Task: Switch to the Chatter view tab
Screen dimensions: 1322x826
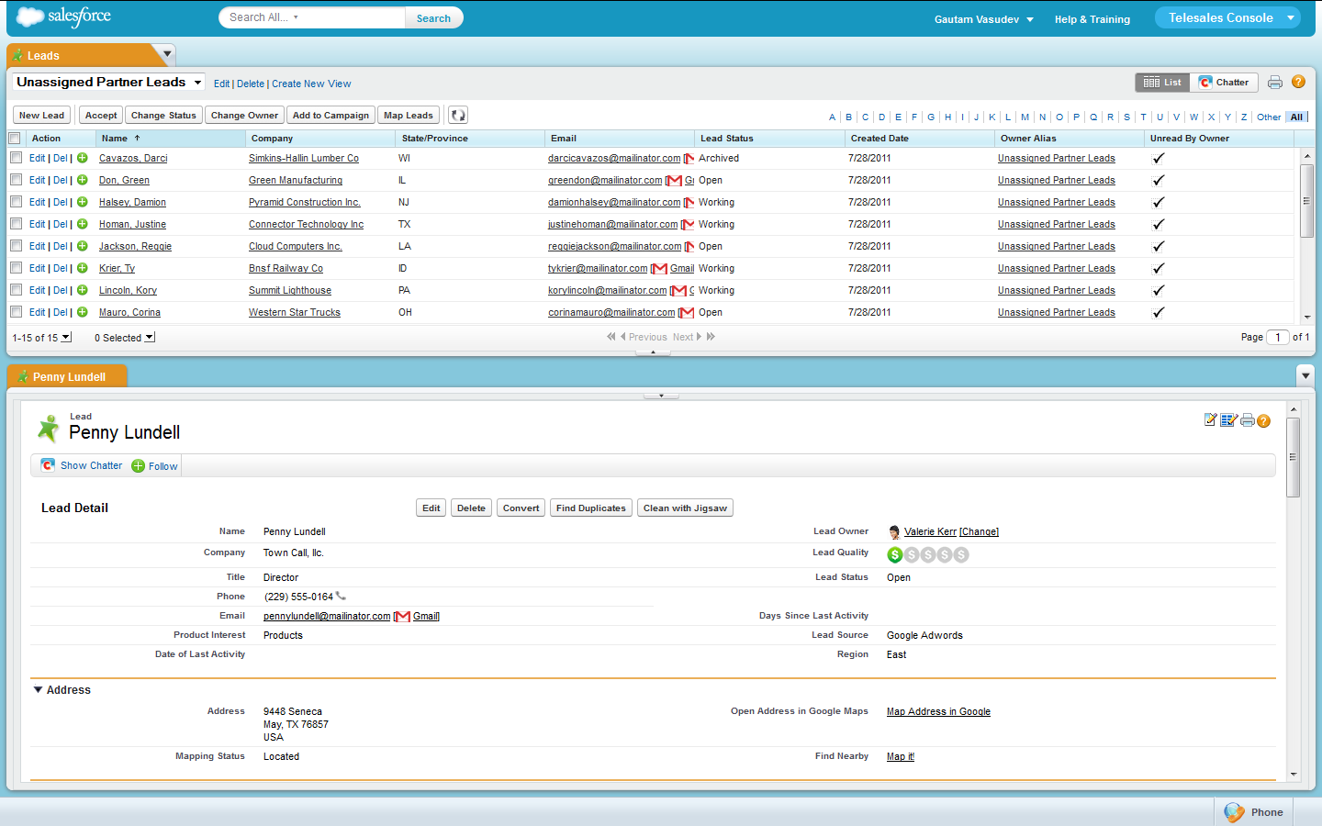Action: [1224, 83]
